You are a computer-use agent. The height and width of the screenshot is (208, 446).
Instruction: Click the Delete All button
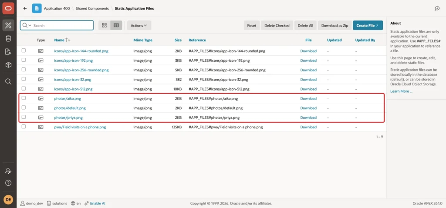[x=305, y=25]
